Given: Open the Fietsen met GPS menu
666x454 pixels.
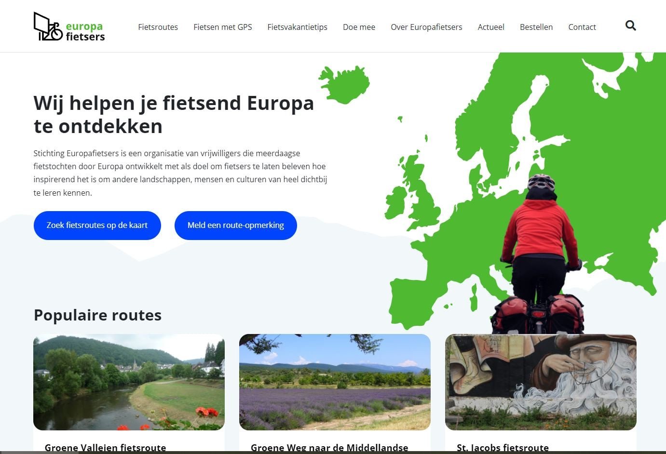Looking at the screenshot, I should coord(223,27).
